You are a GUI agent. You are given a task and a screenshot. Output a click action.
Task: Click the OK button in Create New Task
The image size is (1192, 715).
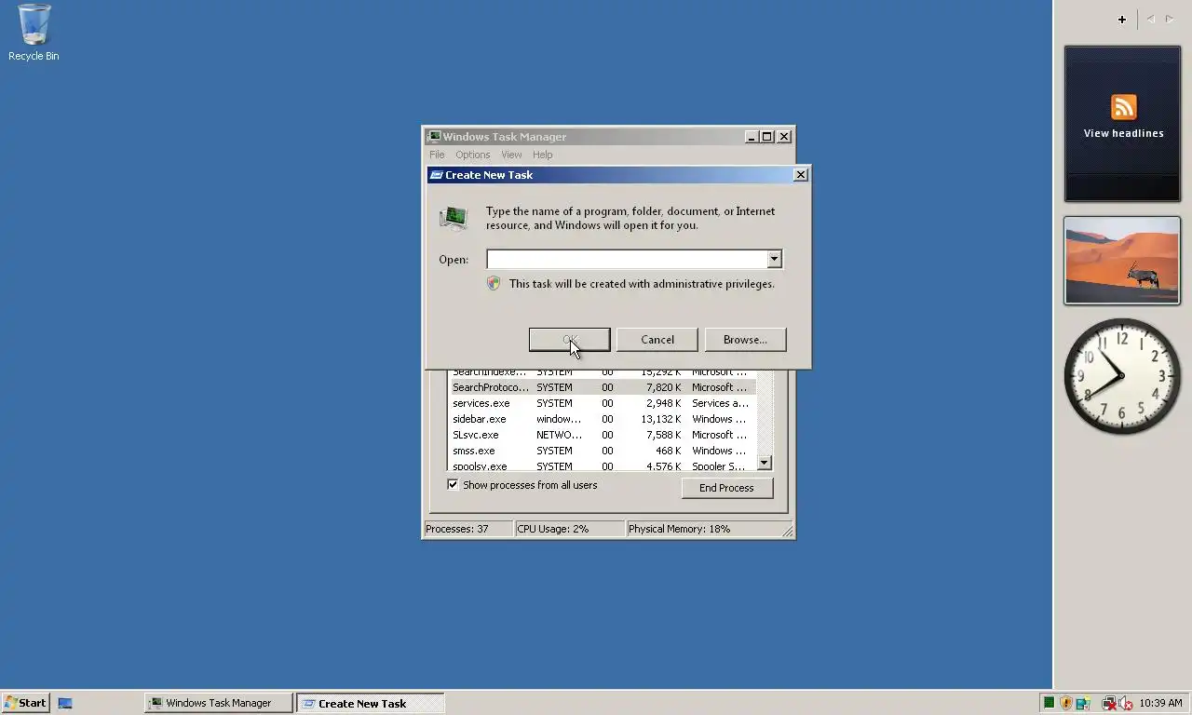point(570,340)
